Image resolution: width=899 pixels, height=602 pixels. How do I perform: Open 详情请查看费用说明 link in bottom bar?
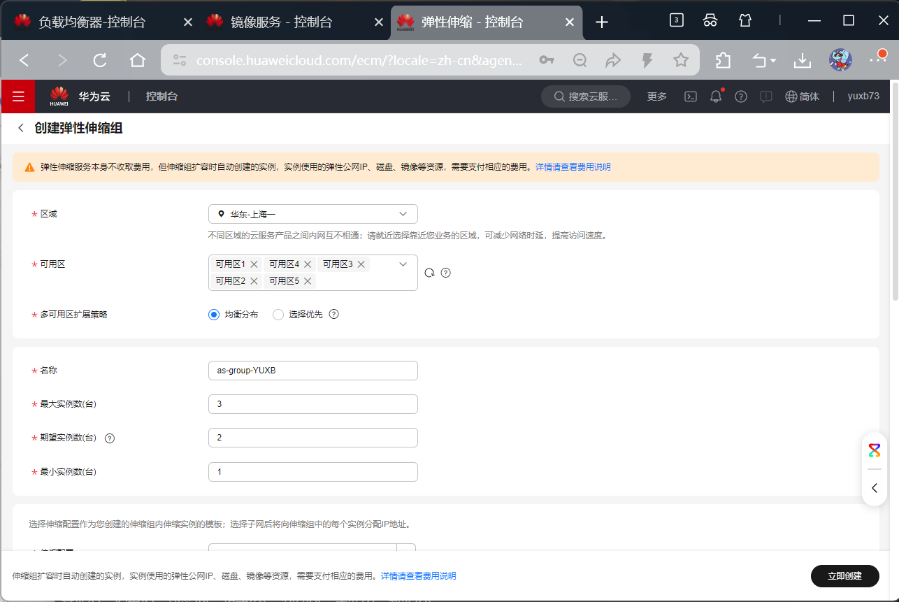click(x=418, y=576)
